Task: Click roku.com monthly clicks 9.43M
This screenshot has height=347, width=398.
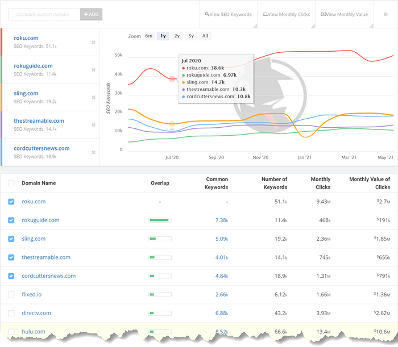Action: click(x=324, y=202)
